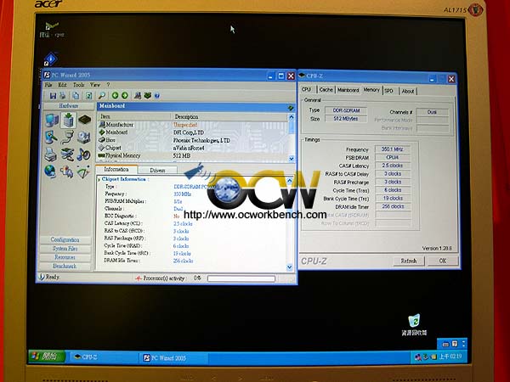Screen dimensions: 510x382
Task: Click the Processor(s) activity progress bar
Action: (x=241, y=278)
